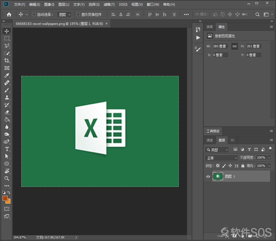Open more align options three dots

[x=186, y=14]
